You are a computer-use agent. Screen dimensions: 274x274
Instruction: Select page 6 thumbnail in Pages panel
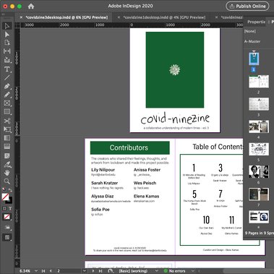[259, 171]
